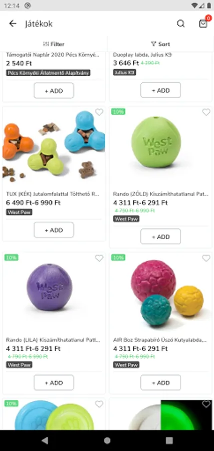Add Támogatói Naptár 2020 to cart
The image size is (214, 451).
click(54, 91)
